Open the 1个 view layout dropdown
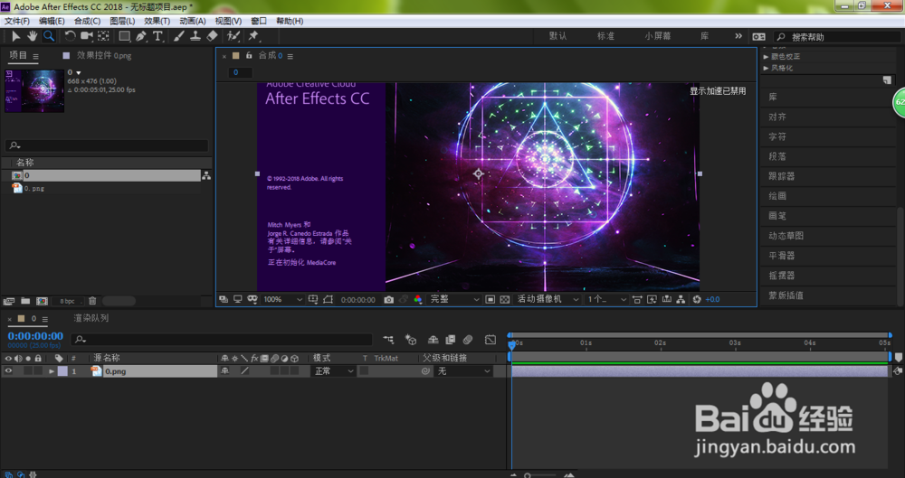The image size is (905, 478). point(606,300)
